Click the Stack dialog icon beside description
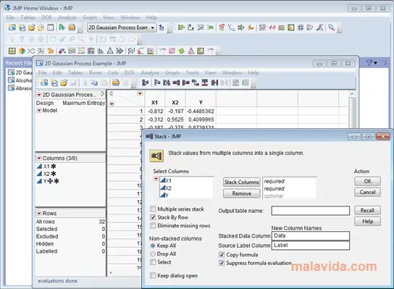The image size is (394, 289). tap(156, 156)
